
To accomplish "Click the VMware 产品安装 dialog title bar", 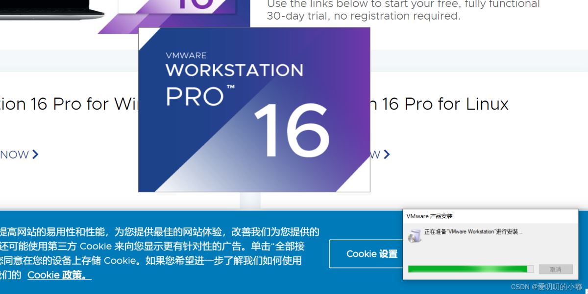I will (490, 216).
